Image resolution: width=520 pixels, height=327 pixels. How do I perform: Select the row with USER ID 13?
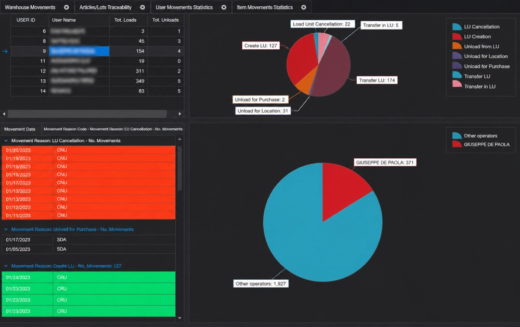(97, 81)
